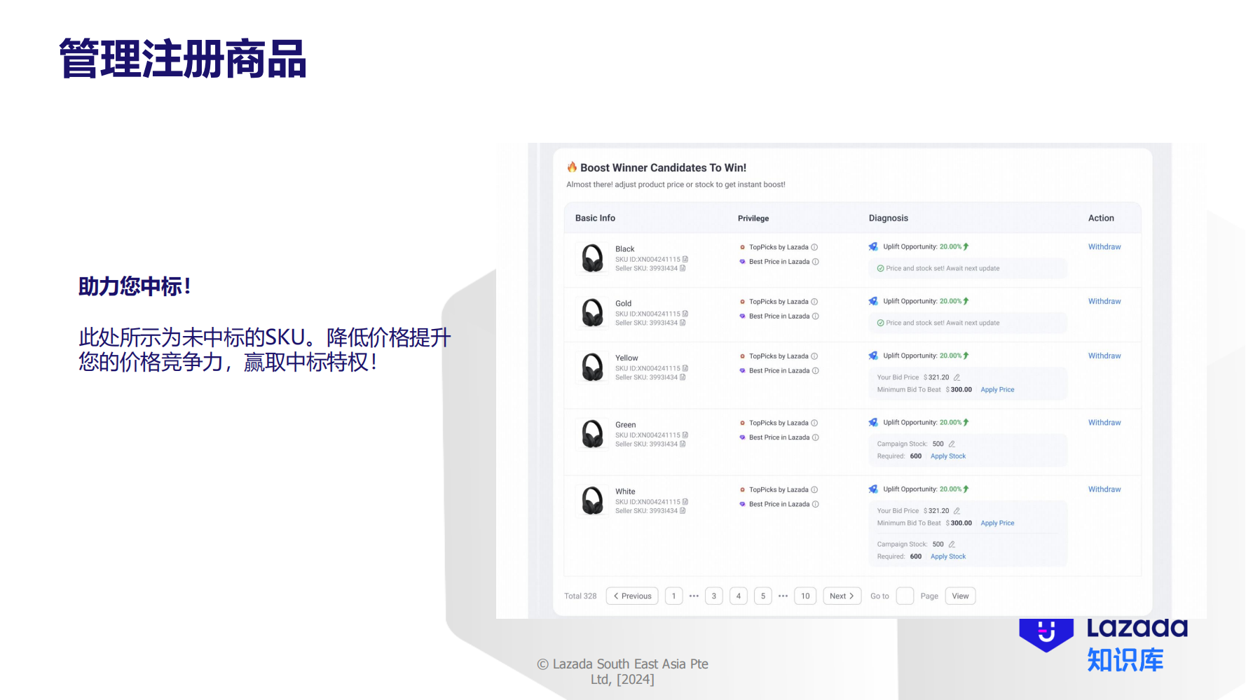Edit bid price pencil in White row

pyautogui.click(x=957, y=511)
